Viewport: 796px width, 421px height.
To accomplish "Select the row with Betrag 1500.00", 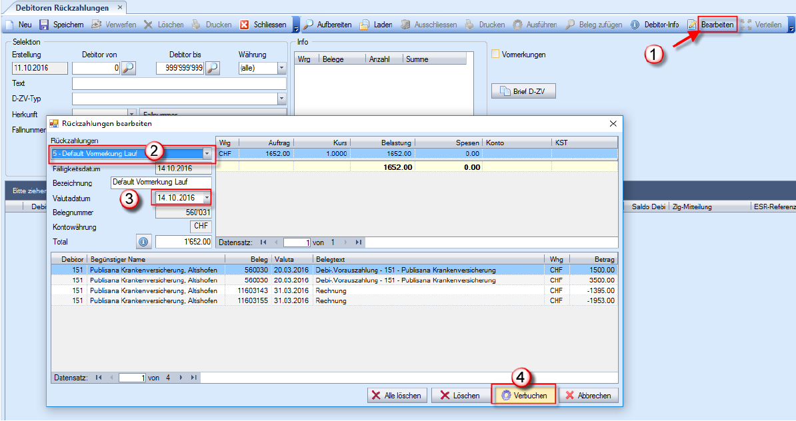I will tap(335, 270).
